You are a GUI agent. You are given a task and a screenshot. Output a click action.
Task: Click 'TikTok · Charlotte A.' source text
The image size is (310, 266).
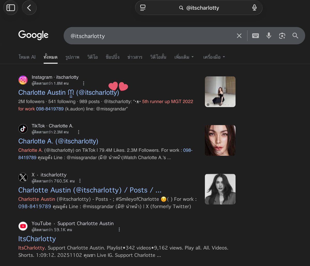[x=52, y=126]
